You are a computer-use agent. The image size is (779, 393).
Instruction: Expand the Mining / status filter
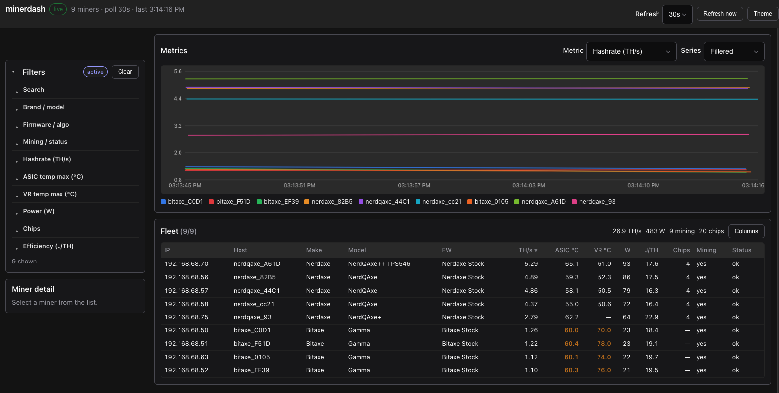75,142
